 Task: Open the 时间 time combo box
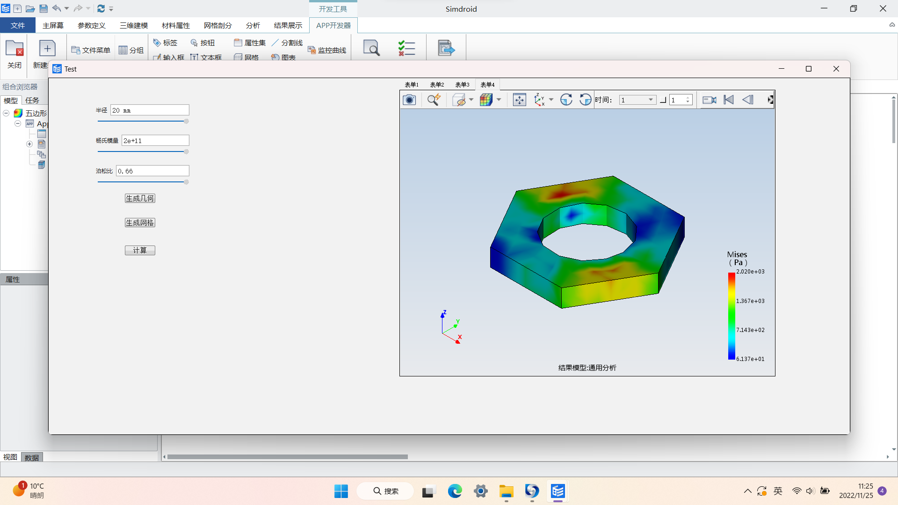coord(637,100)
